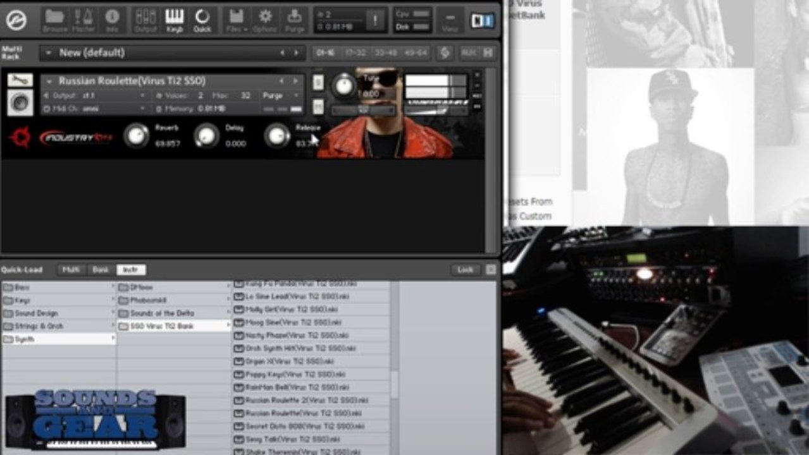
Task: Expand SSO Virus Ti2 Bank arrow
Action: [228, 326]
